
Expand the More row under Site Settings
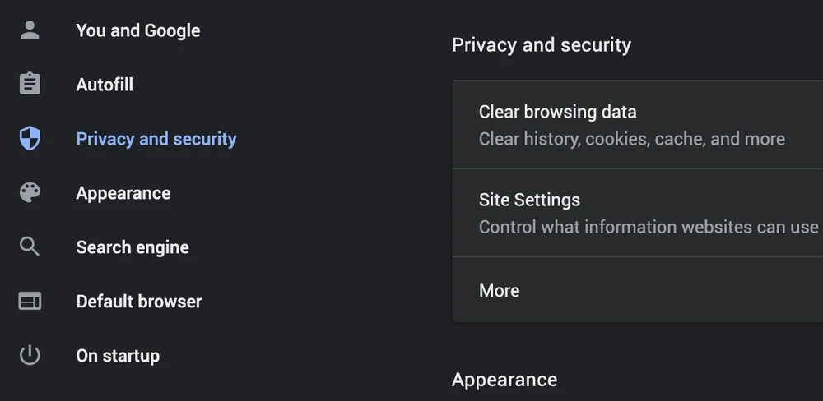click(499, 290)
